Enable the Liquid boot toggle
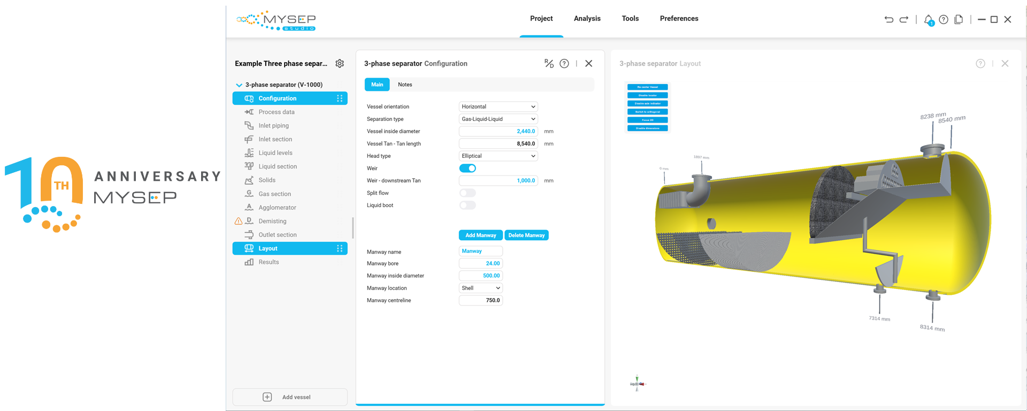The width and height of the screenshot is (1027, 411). coord(467,205)
